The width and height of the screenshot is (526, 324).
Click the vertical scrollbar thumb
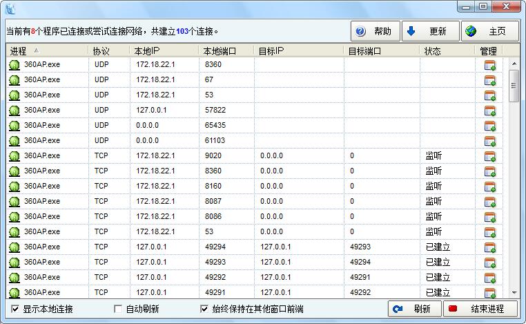click(514, 86)
